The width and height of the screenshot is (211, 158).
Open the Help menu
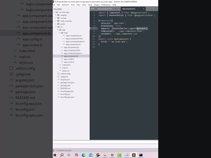[x=114, y=5]
